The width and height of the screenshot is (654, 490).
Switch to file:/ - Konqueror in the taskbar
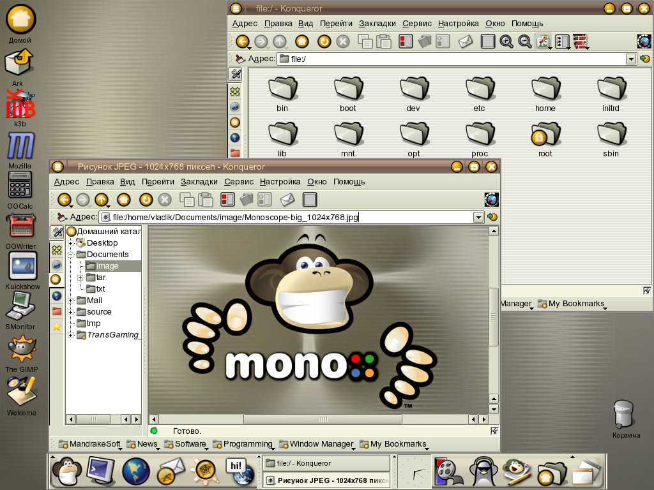[326, 463]
